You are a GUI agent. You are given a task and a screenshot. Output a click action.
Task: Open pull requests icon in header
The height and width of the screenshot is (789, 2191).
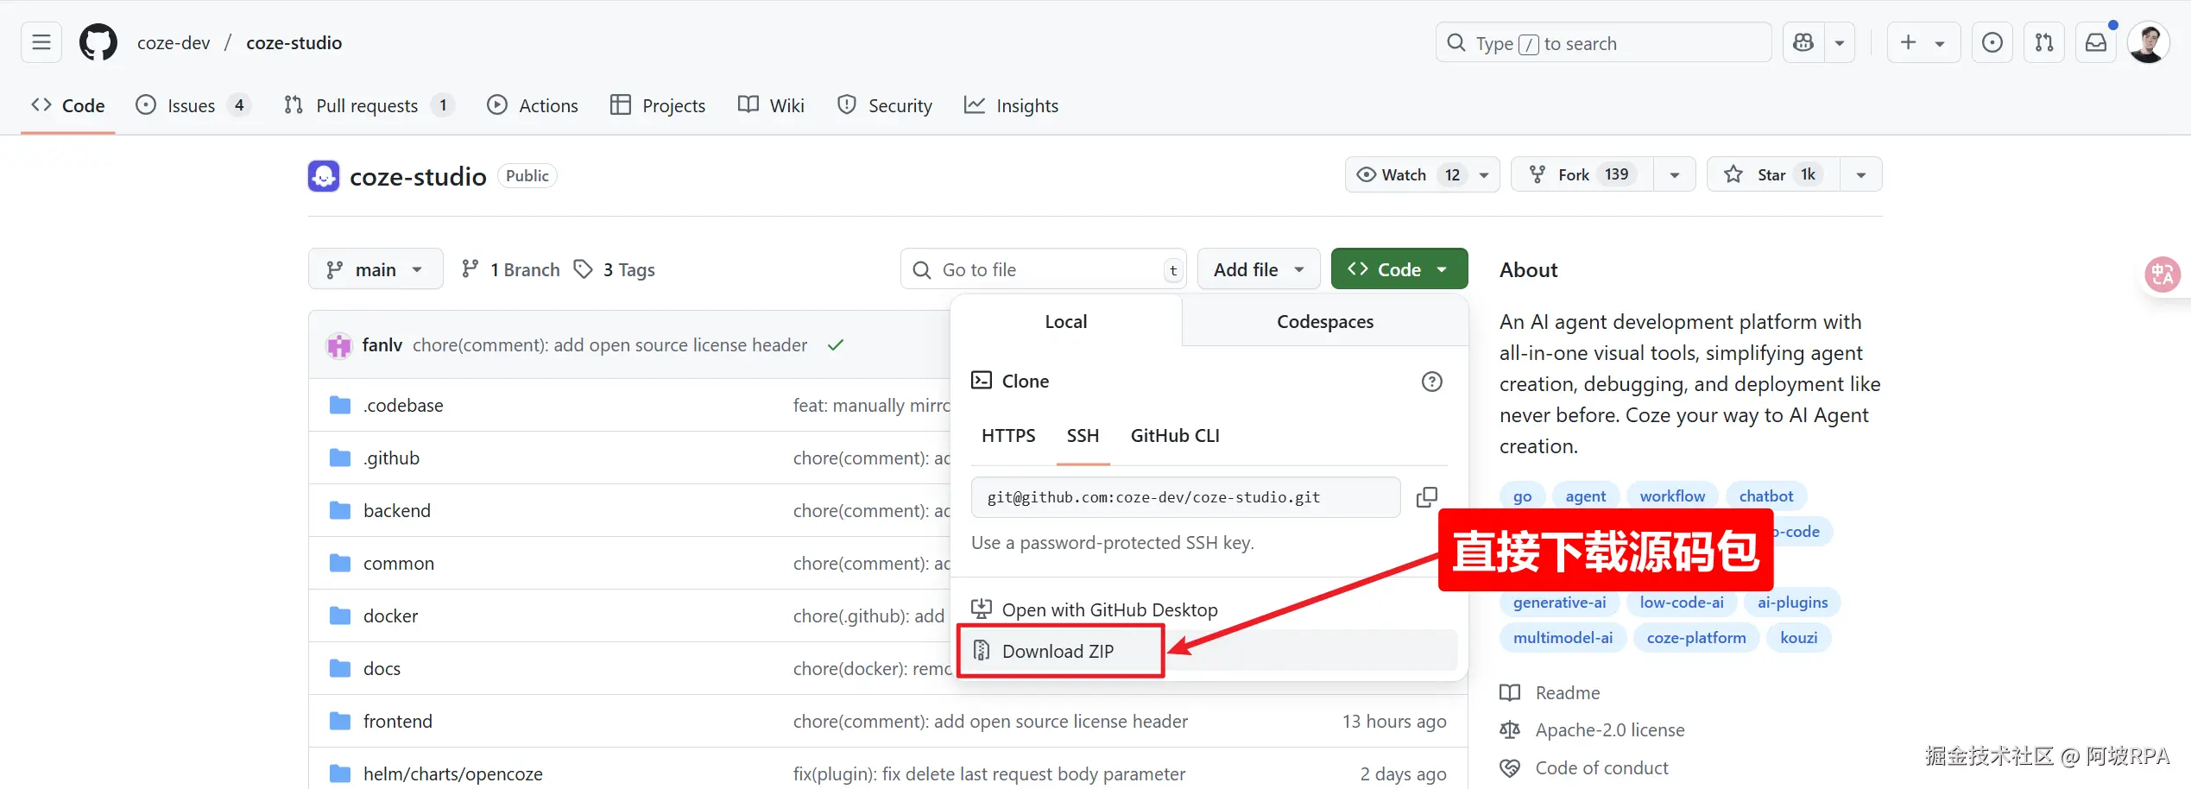(2044, 42)
